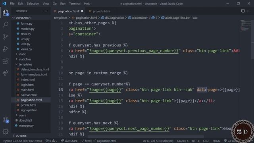Image resolution: width=254 pixels, height=143 pixels.
Task: Open the Accounts icon in activity bar
Action: (x=6, y=120)
